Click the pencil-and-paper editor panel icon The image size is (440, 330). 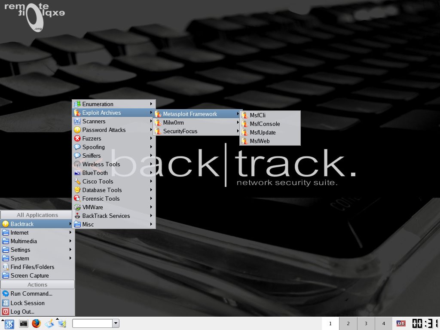(x=49, y=324)
